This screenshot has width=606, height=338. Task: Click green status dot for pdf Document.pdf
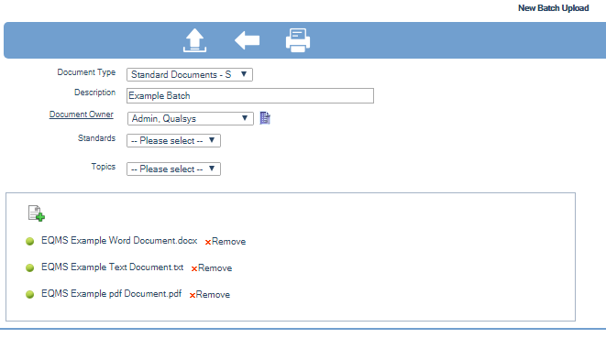click(29, 294)
